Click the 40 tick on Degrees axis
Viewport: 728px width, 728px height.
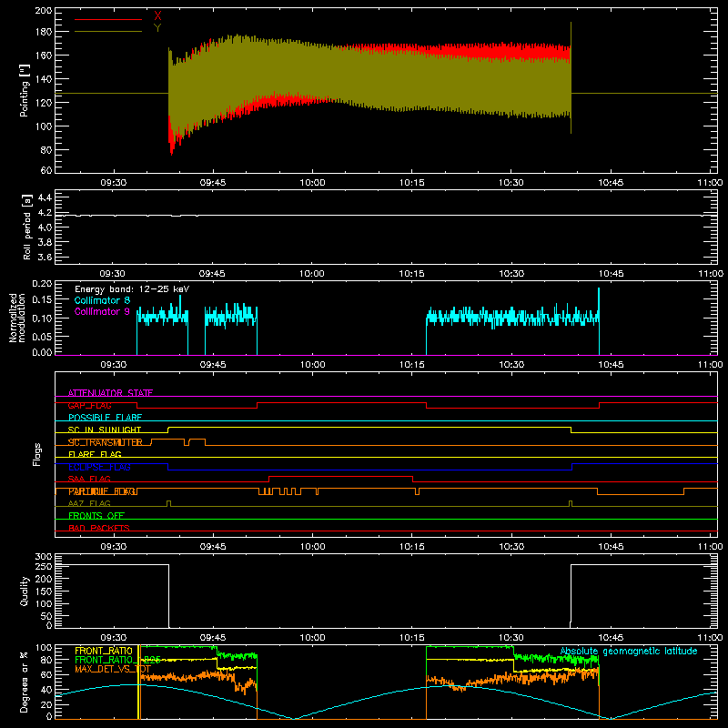pyautogui.click(x=46, y=690)
